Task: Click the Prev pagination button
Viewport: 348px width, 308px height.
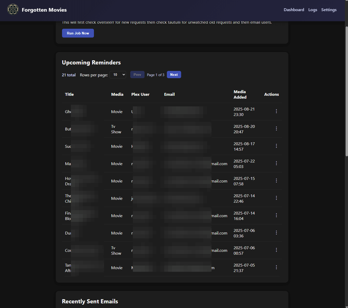Action: (137, 75)
